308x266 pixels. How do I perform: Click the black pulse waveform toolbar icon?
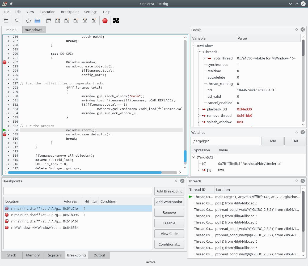(x=116, y=21)
